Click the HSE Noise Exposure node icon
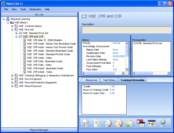Image resolution: width=174 pixels, height=133 pixels. click(x=16, y=86)
